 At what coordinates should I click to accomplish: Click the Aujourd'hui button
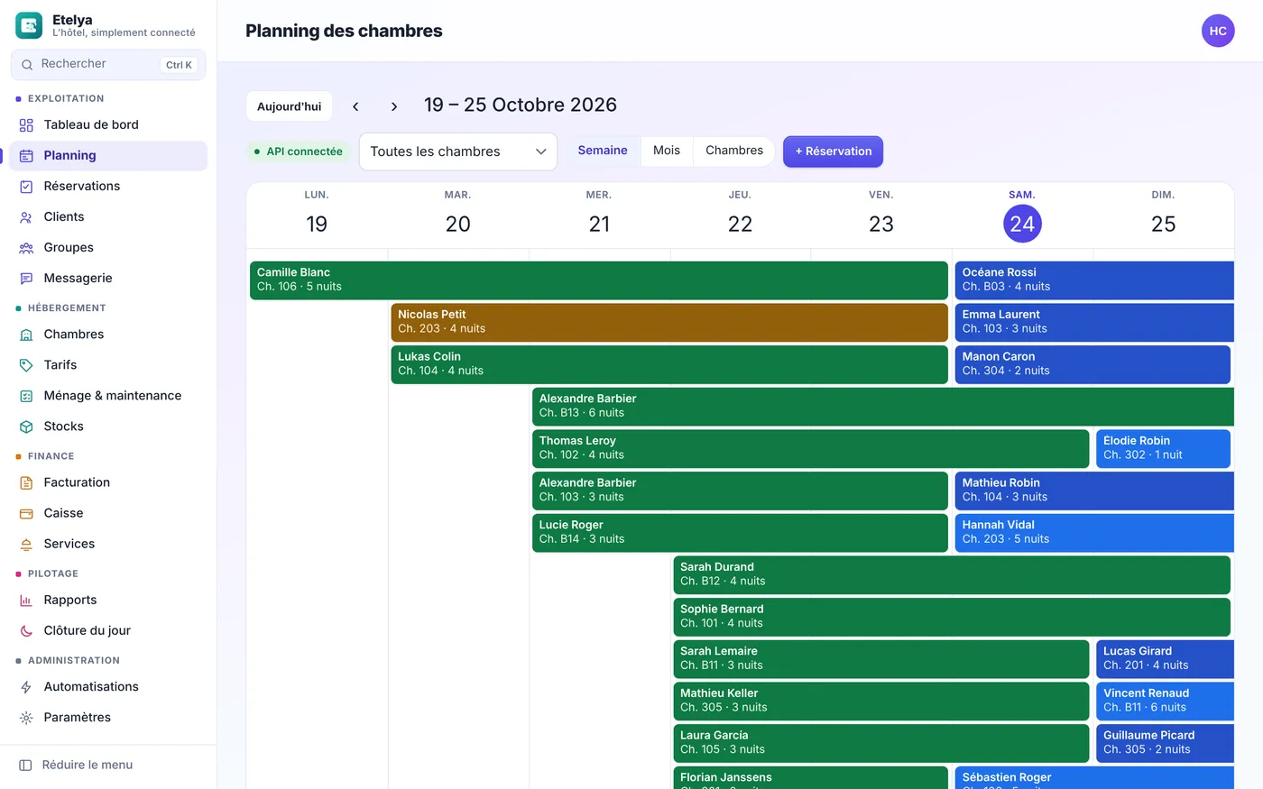tap(289, 106)
